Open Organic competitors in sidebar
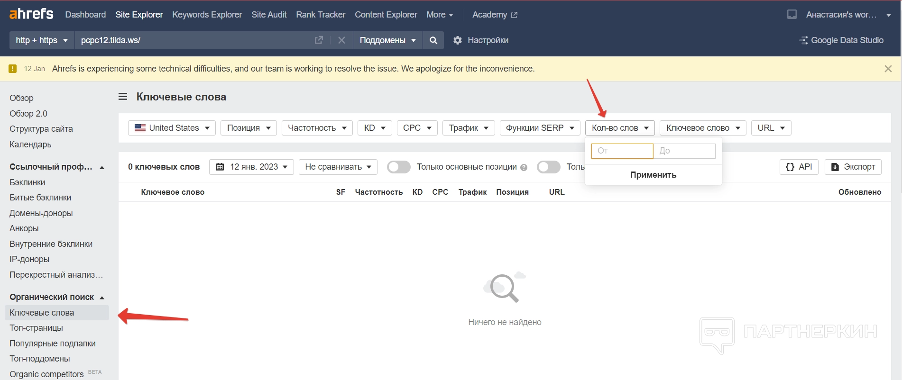This screenshot has width=902, height=380. tap(46, 374)
